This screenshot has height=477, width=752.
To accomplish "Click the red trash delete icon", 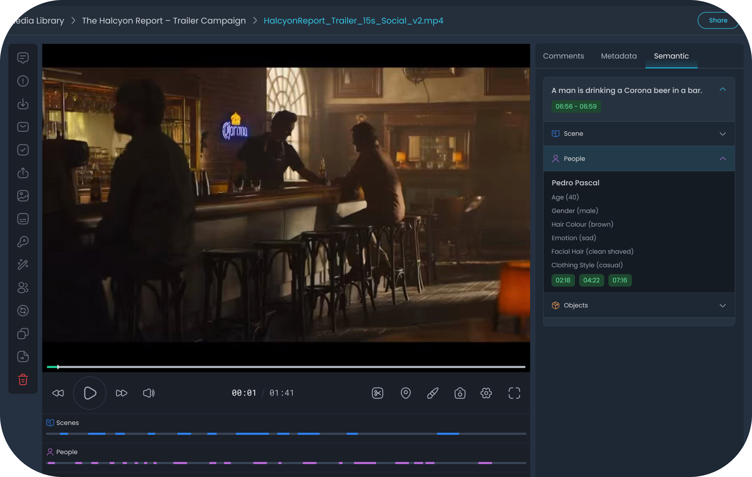I will (23, 380).
